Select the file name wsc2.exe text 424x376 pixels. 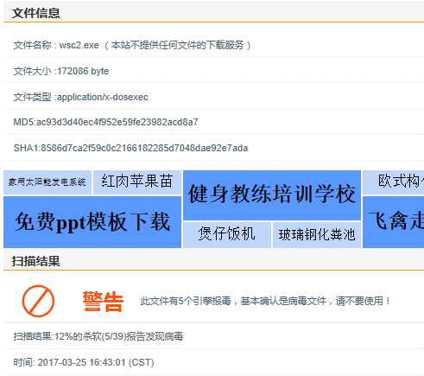tap(79, 45)
